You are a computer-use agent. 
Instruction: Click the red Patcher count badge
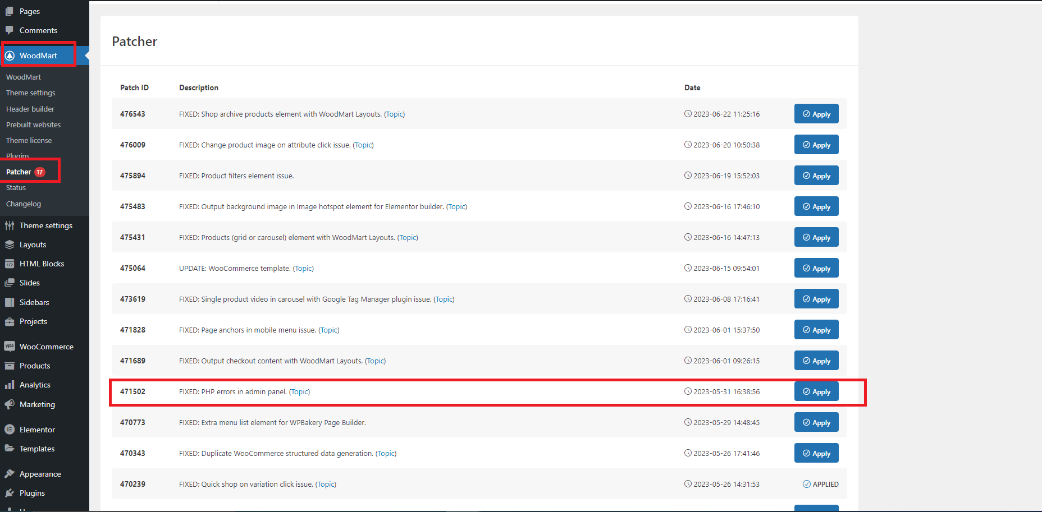coord(40,172)
